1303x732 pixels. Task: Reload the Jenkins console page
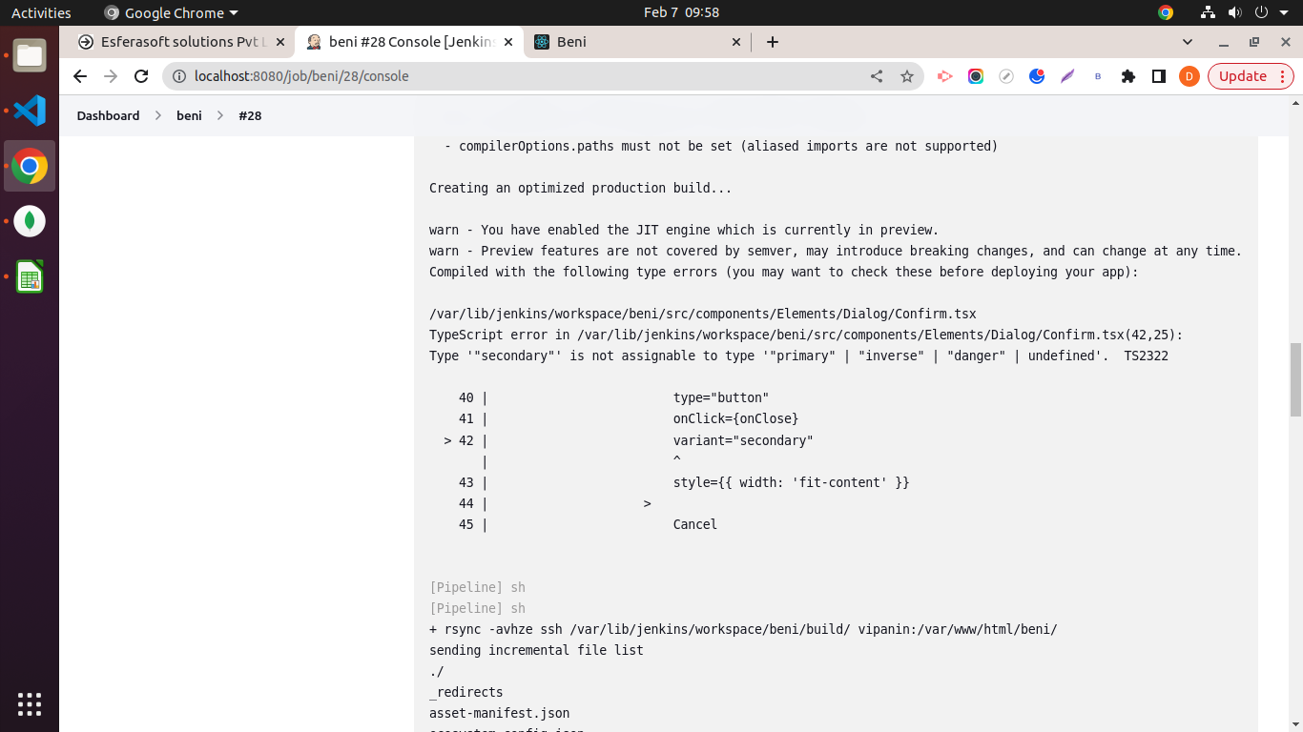(141, 76)
